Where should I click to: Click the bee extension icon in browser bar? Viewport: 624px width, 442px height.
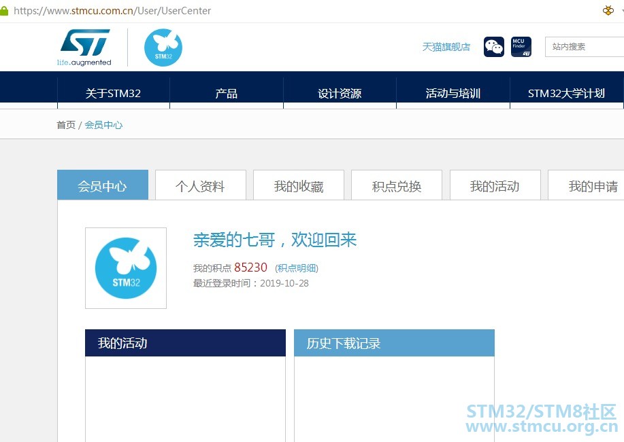(x=608, y=10)
